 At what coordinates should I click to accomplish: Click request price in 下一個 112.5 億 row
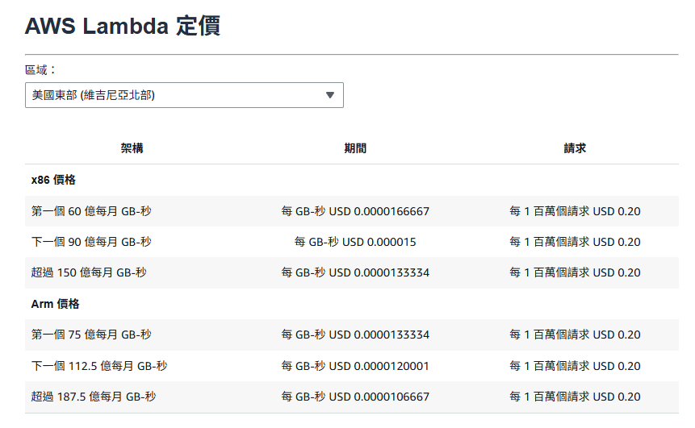tap(575, 366)
